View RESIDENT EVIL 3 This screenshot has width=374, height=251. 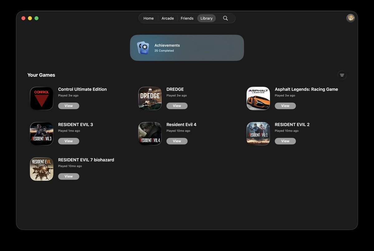pos(69,141)
